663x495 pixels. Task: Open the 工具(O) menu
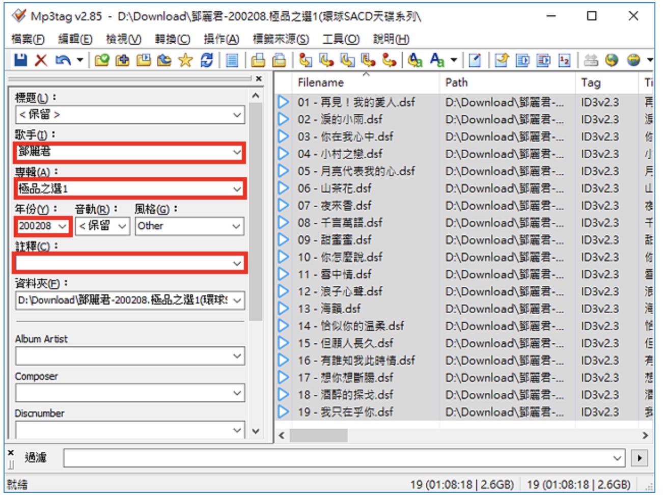tap(341, 39)
